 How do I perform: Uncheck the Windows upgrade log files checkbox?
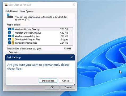tap(9, 36)
